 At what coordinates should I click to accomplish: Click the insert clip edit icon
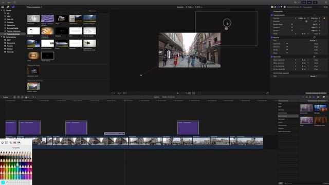click(x=19, y=97)
